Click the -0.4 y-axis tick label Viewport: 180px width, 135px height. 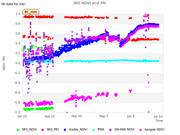pyautogui.click(x=17, y=83)
